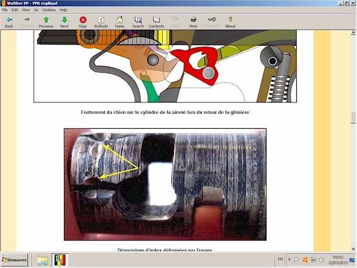Open the network tray icon

coord(314,260)
